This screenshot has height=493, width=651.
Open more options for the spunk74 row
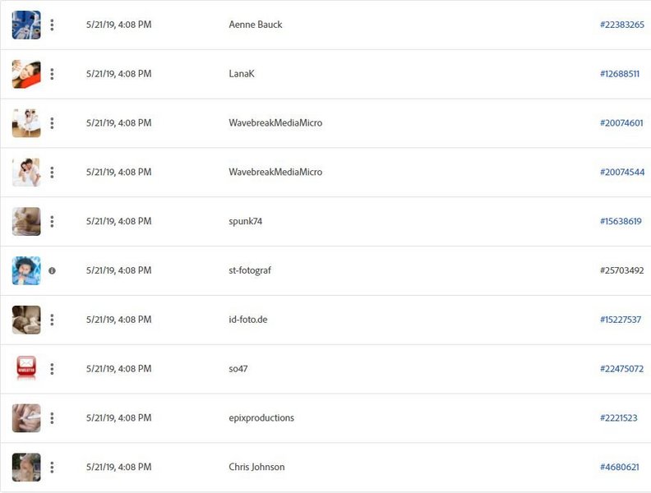pyautogui.click(x=52, y=222)
